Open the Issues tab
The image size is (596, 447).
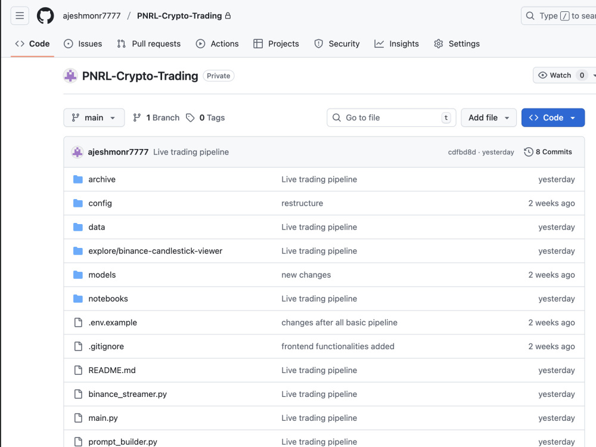pyautogui.click(x=83, y=44)
